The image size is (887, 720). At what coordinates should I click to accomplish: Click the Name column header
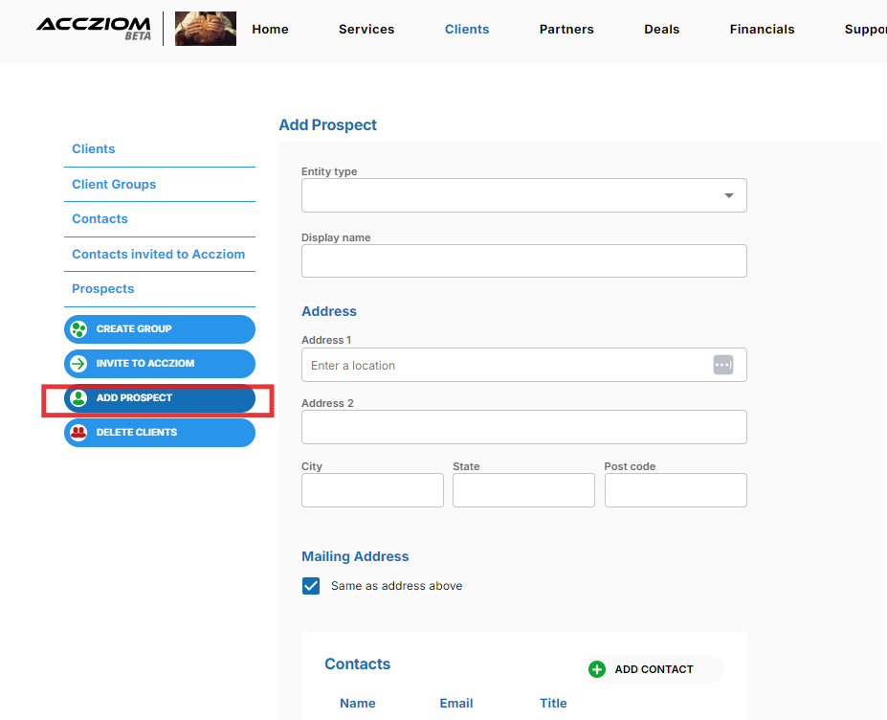tap(358, 703)
